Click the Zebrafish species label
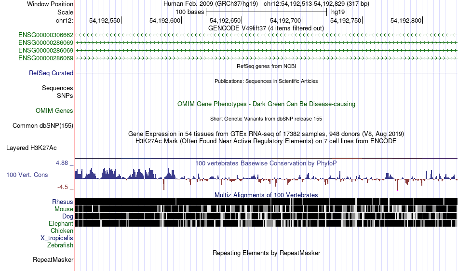The image size is (458, 271). [x=60, y=245]
